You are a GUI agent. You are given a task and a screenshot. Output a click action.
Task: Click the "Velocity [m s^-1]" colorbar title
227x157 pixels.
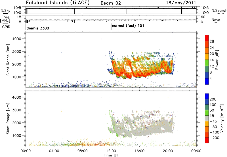(x=222, y=118)
